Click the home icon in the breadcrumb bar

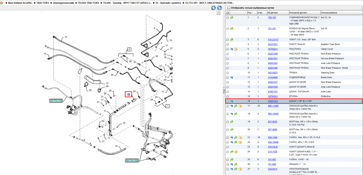(x=1, y=3)
